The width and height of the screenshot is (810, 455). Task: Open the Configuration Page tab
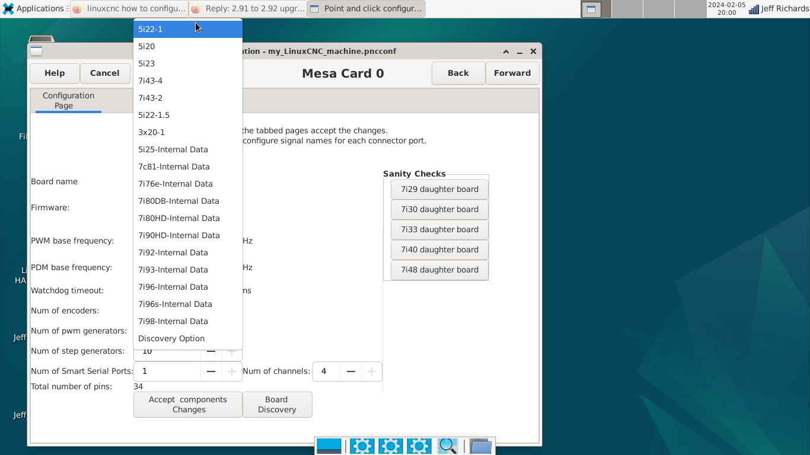[x=68, y=100]
